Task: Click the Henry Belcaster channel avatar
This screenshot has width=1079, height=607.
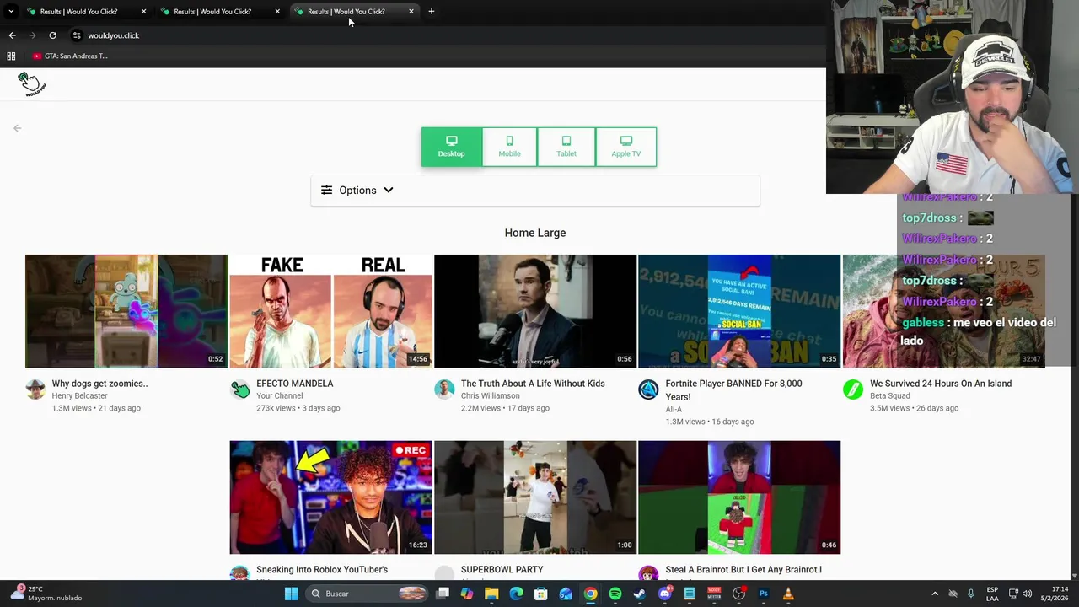Action: (x=35, y=389)
